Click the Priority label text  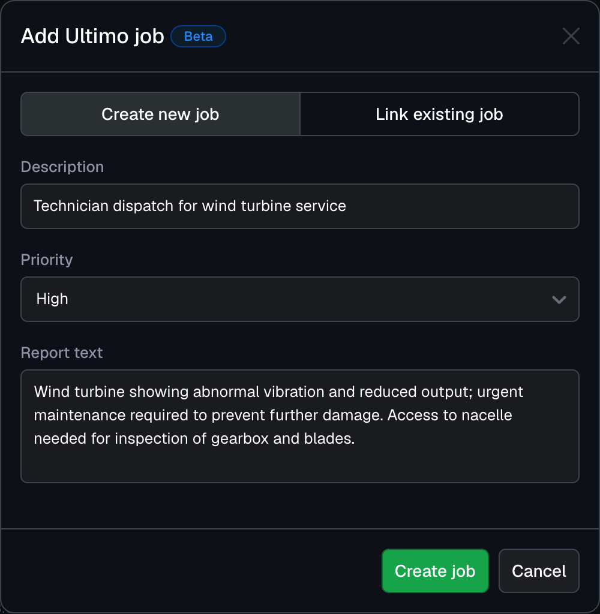click(46, 260)
